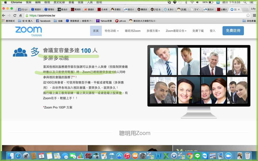Click the Zoom Pro 100P 方案 footnote text
This screenshot has width=258, height=161.
tap(58, 107)
